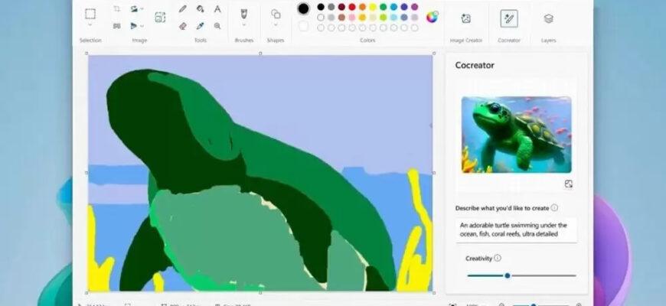Viewport: 666px width, 306px height.
Task: Open the Flip dropdown arrow
Action: coord(142,26)
